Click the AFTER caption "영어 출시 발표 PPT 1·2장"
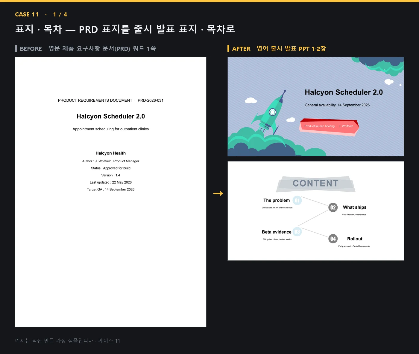This screenshot has height=354, width=419. click(291, 48)
